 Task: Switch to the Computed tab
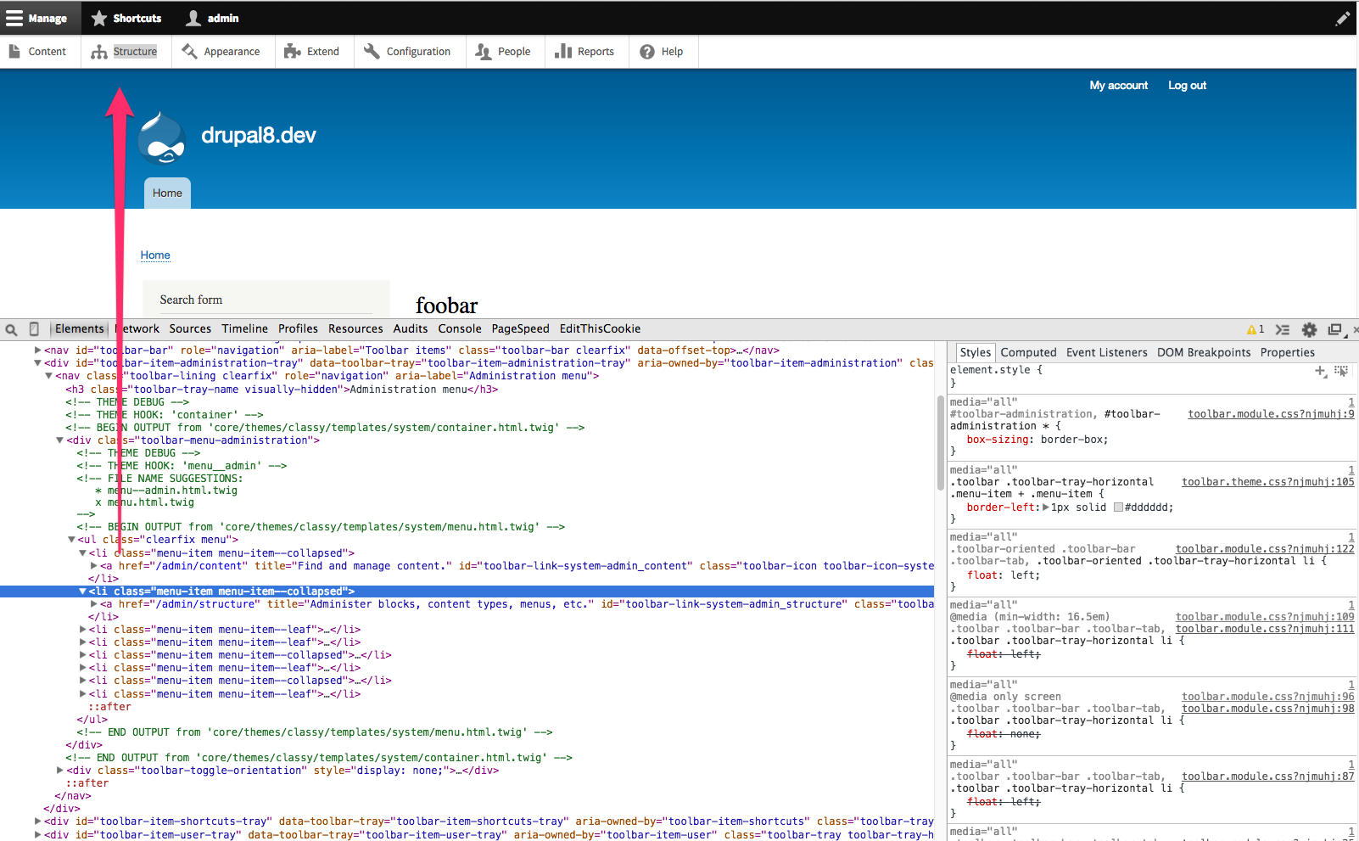(x=1028, y=352)
